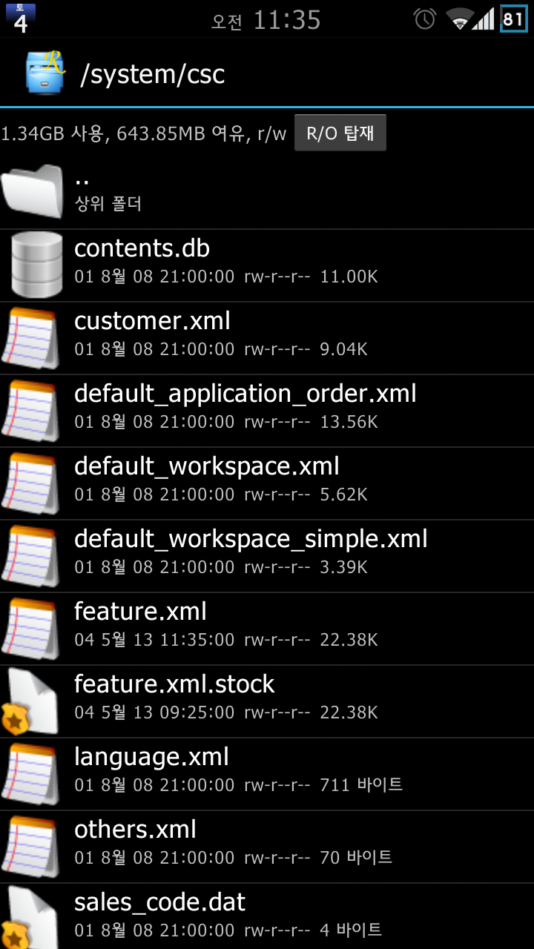
Task: Tap the /system/csc path title
Action: 153,74
